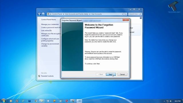The height and width of the screenshot is (103, 183).
Task: Click the 8:32 PM taskbar clock
Action: point(178,101)
